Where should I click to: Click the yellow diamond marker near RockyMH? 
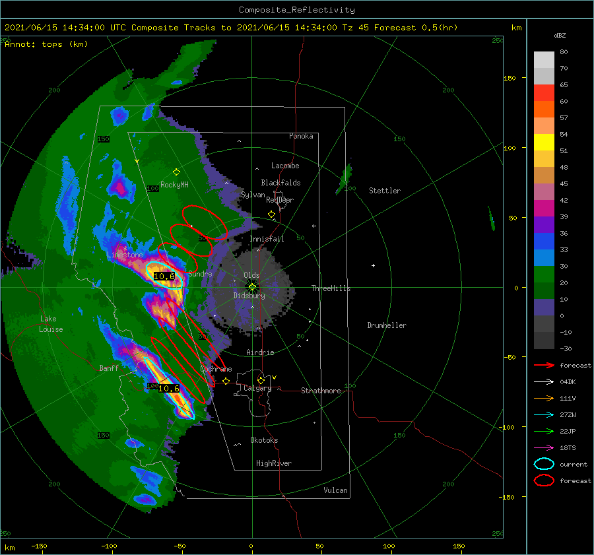pyautogui.click(x=176, y=172)
